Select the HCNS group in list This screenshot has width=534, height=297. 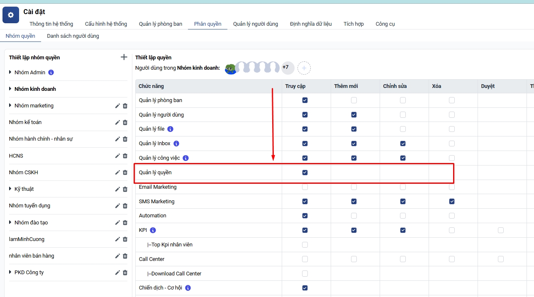(16, 156)
